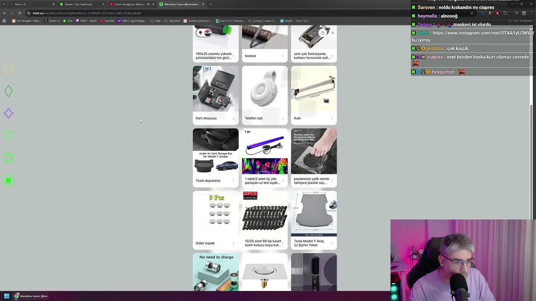Open three-dot menu on 100x25 zoomlu card

coord(233,56)
